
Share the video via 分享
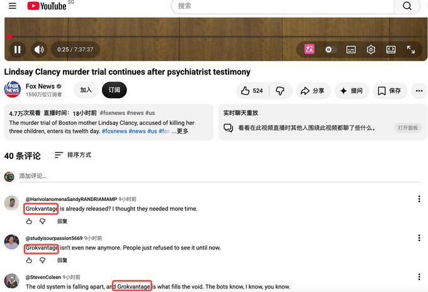pos(313,90)
